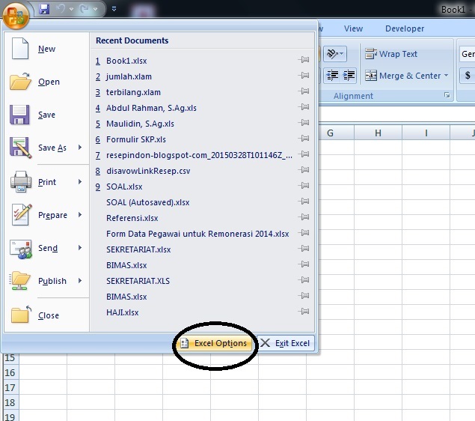Expand the Publish submenu arrow
The width and height of the screenshot is (475, 421).
80,281
